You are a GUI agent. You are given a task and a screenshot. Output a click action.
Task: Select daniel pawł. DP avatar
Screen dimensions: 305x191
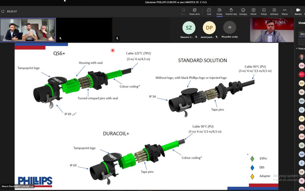pos(209,28)
